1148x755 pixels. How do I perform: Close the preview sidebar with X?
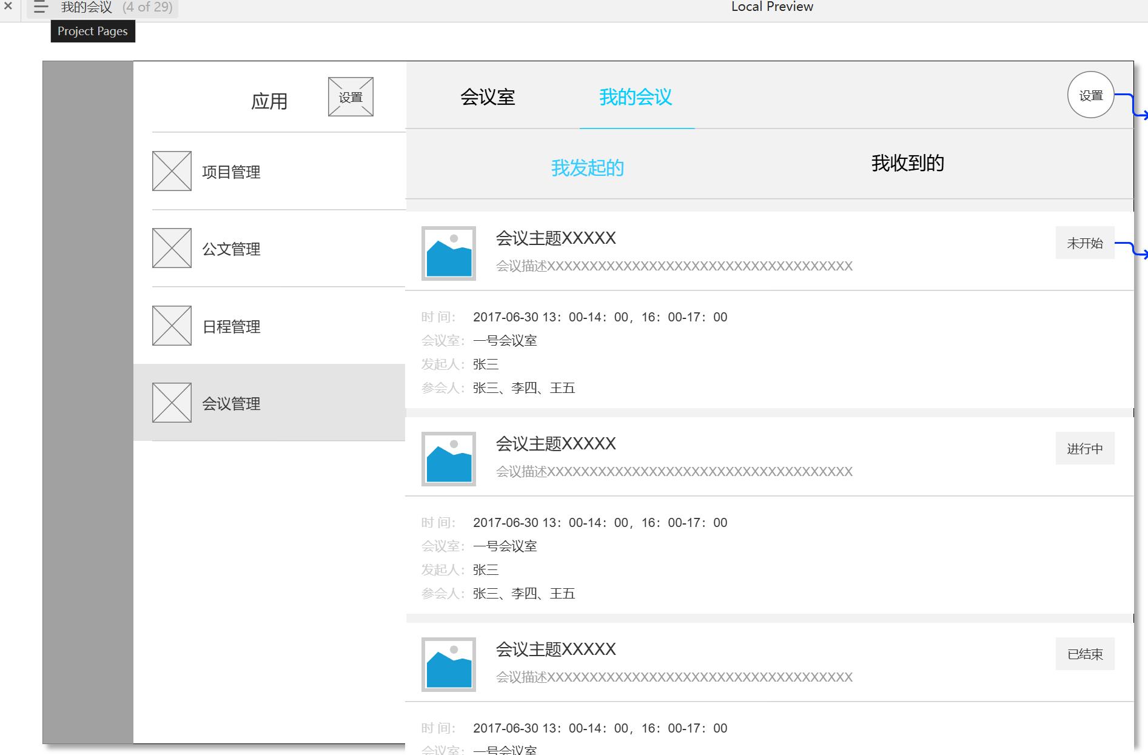pyautogui.click(x=8, y=6)
